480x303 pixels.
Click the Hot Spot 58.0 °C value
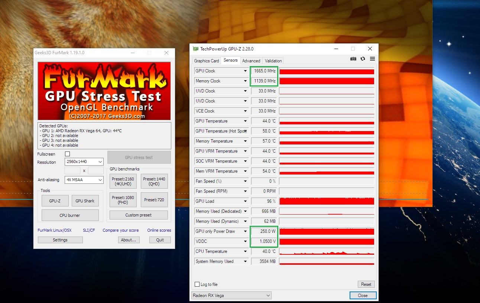[264, 131]
